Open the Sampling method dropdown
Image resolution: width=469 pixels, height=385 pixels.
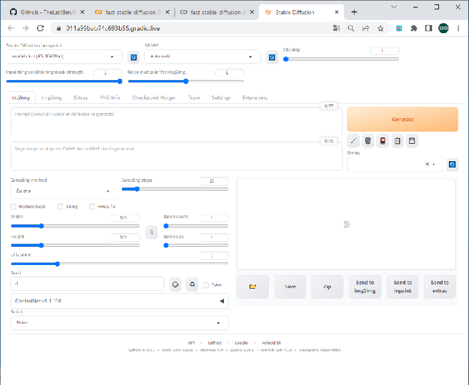[x=64, y=191]
